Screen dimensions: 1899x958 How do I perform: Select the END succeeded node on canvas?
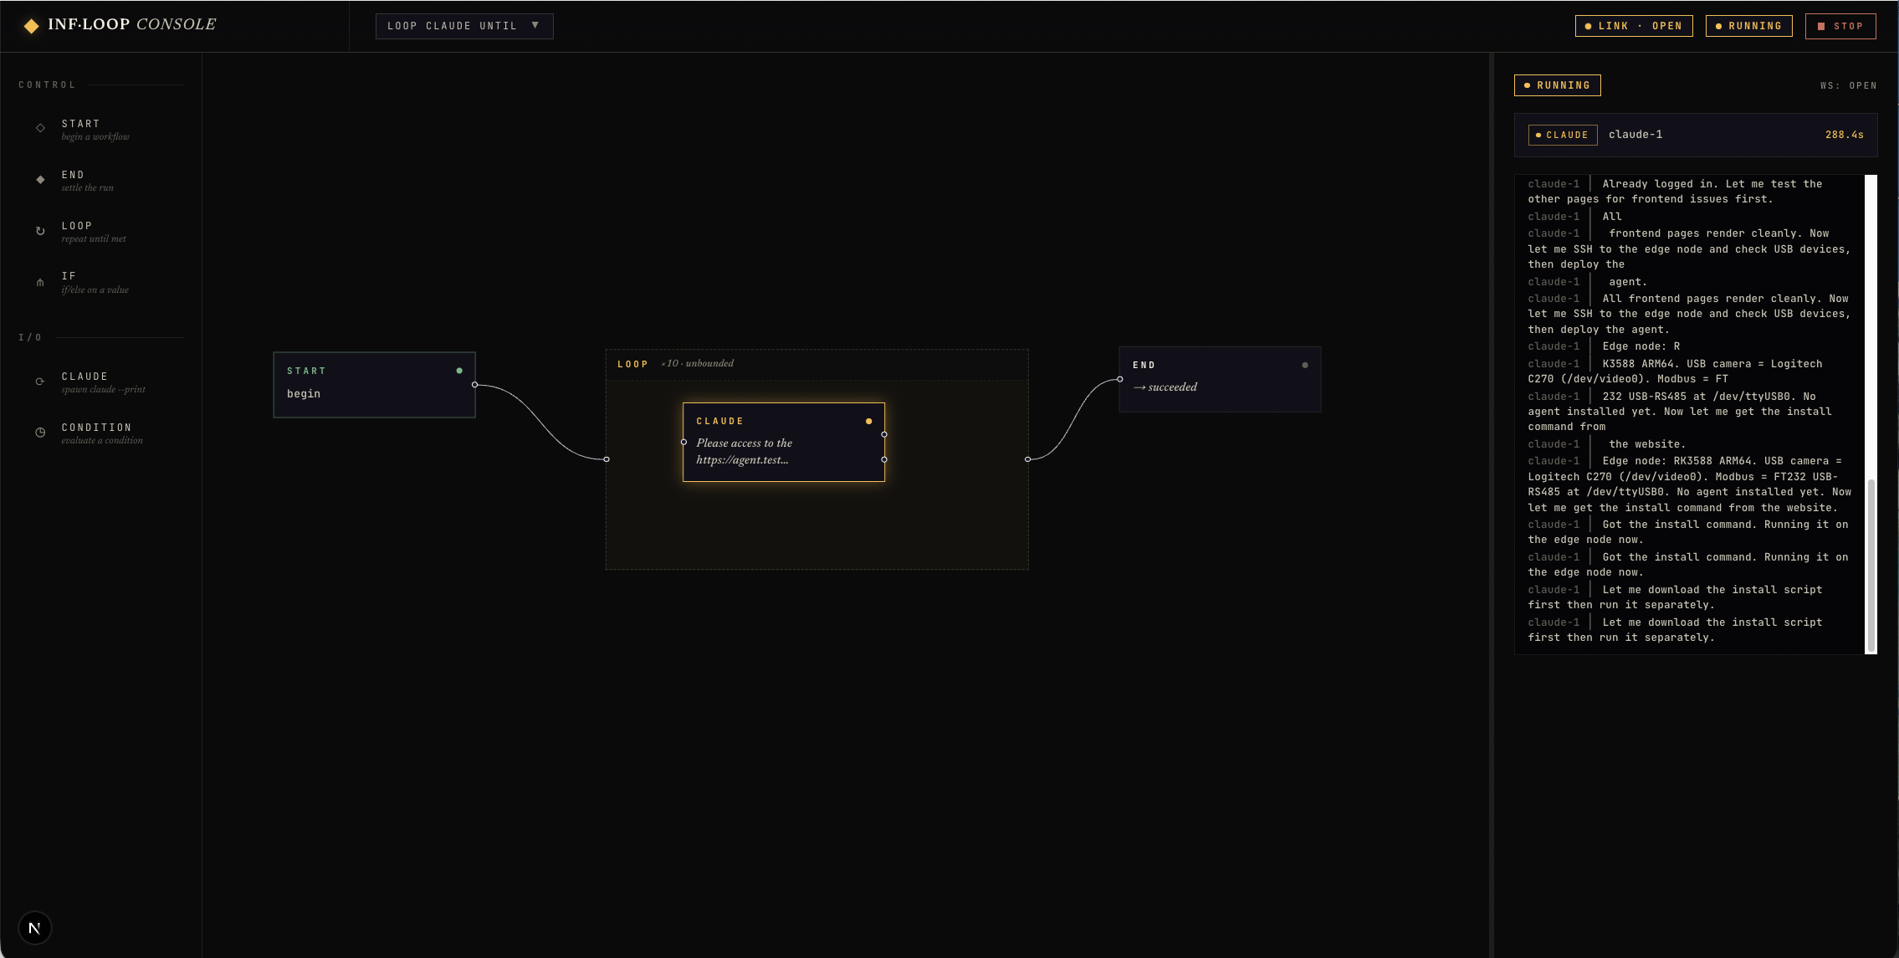click(1220, 379)
